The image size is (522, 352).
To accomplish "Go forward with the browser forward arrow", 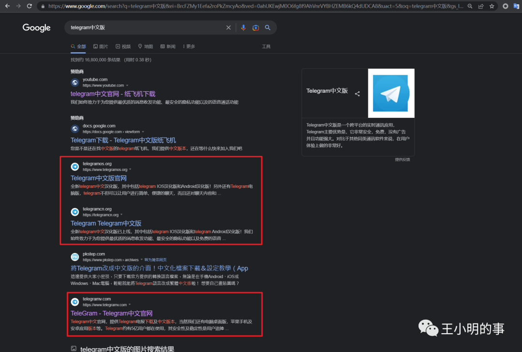I will [x=18, y=6].
